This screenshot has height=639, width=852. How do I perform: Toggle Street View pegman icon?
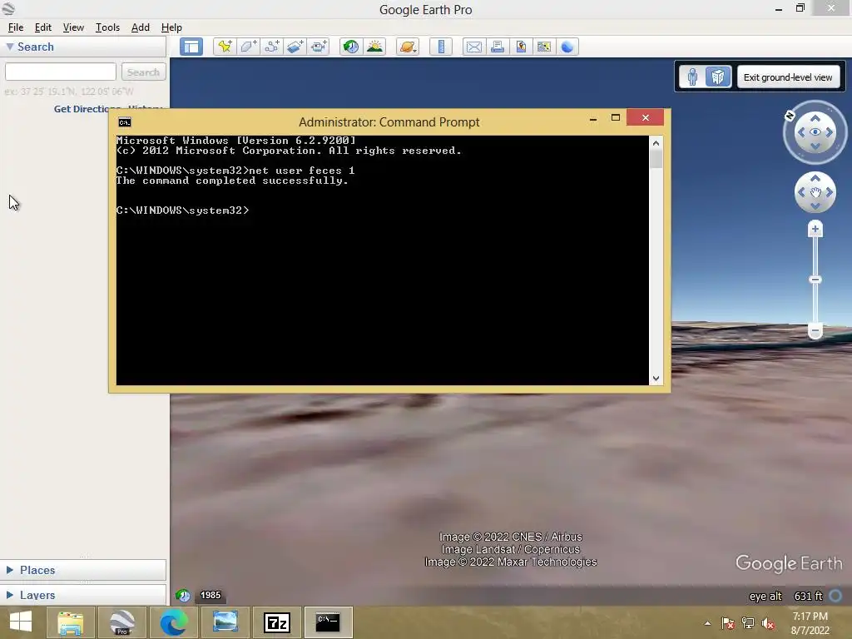tap(692, 77)
